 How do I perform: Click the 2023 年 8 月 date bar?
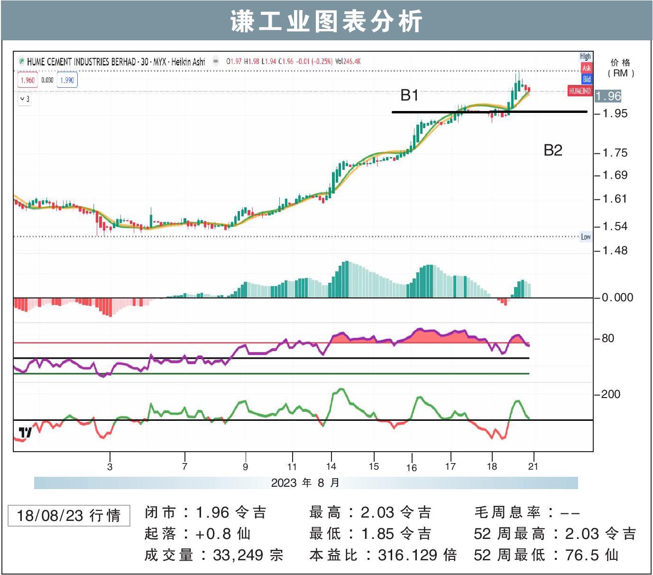(x=306, y=483)
